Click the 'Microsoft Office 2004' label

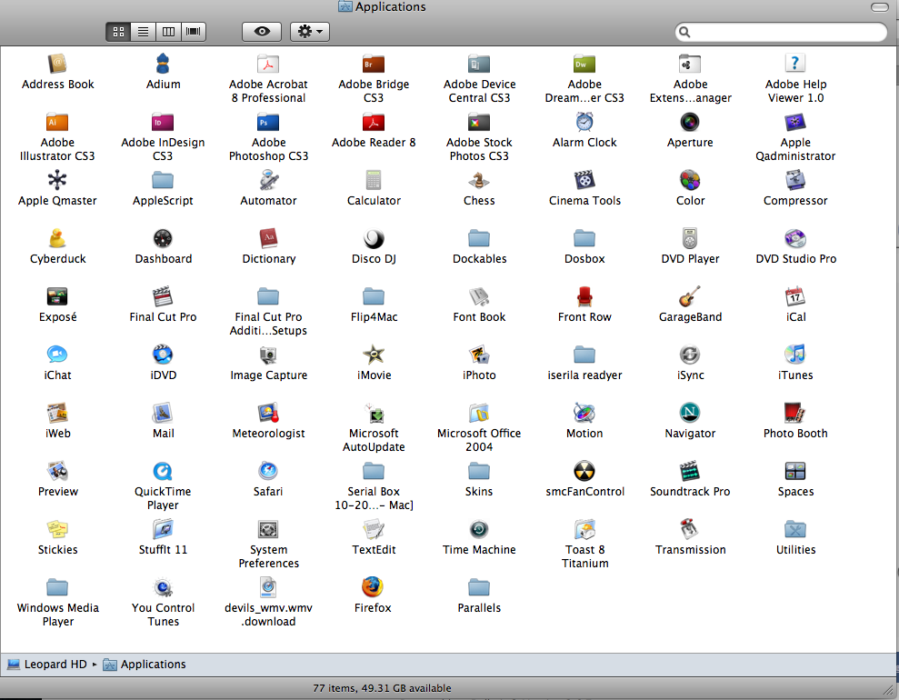(479, 440)
